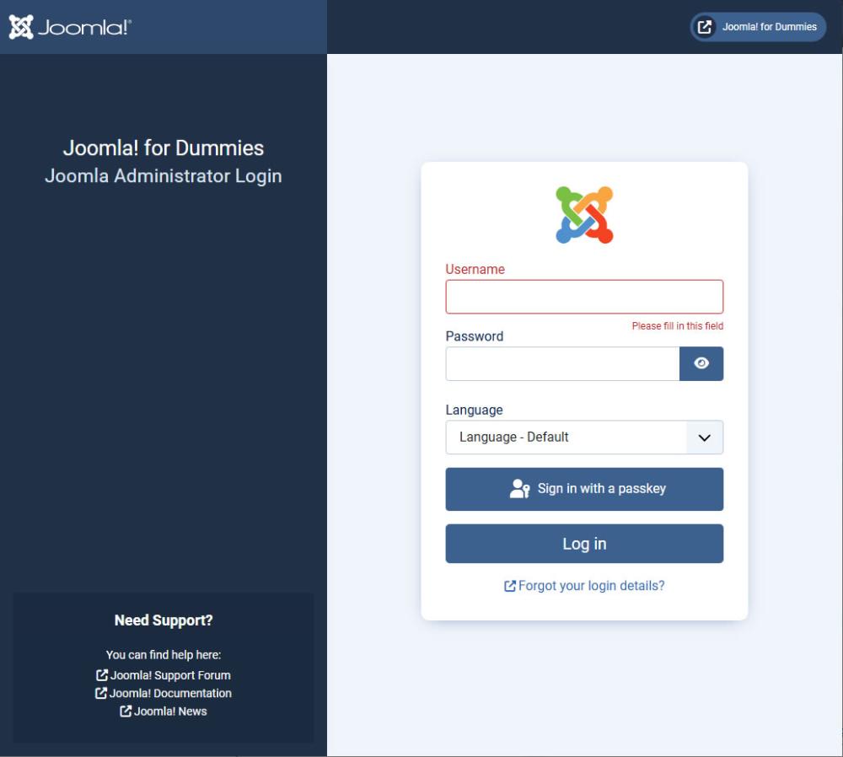Open Forgot your login details link

(584, 586)
